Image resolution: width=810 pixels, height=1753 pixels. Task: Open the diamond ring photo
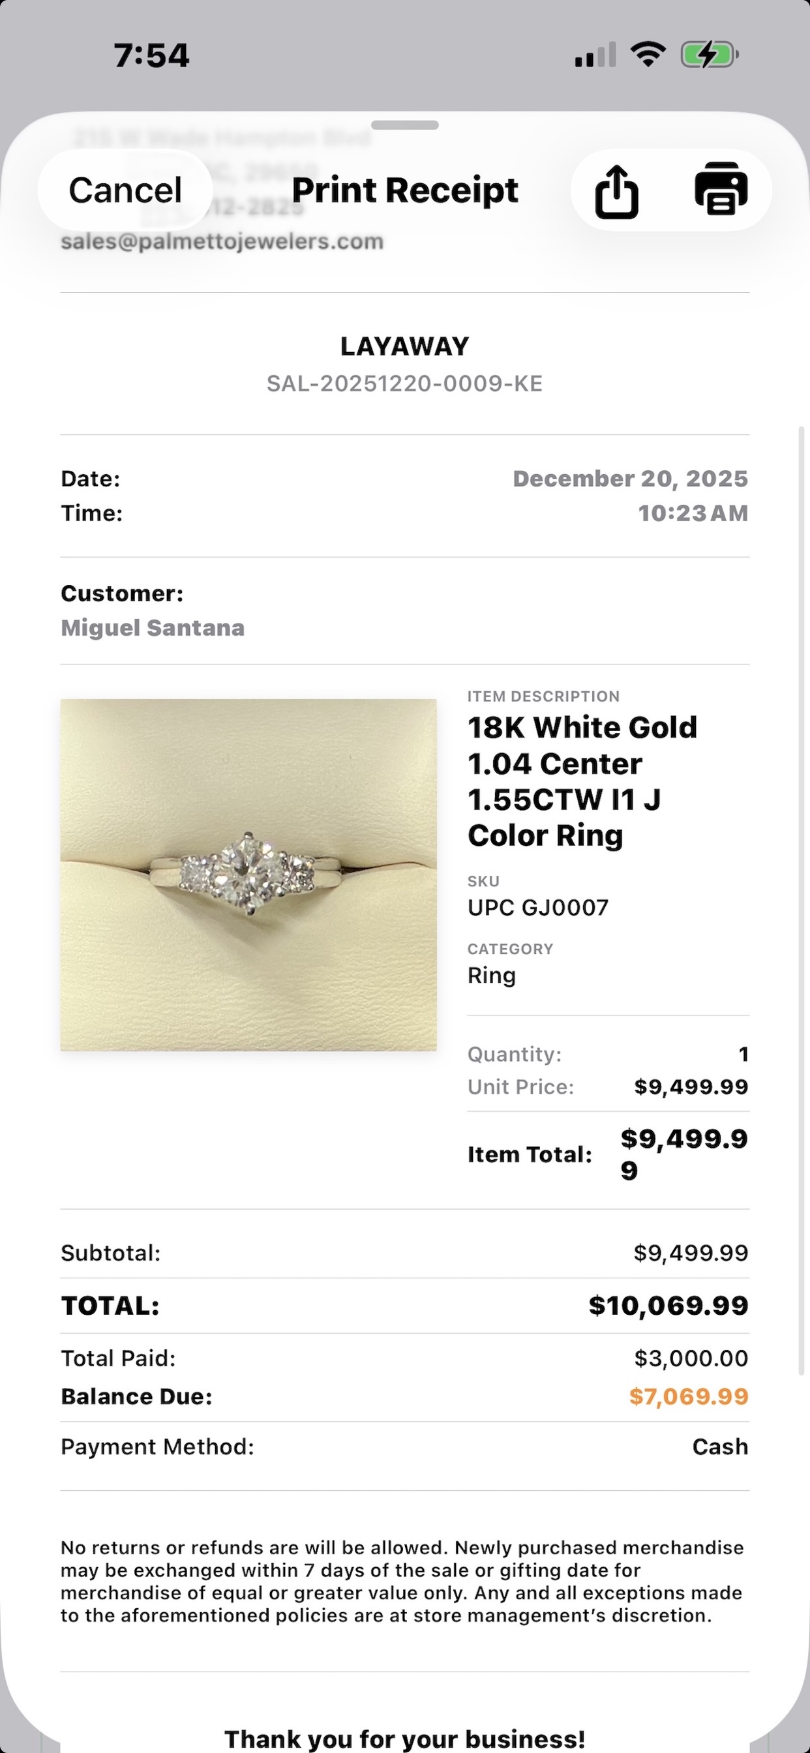click(x=248, y=875)
